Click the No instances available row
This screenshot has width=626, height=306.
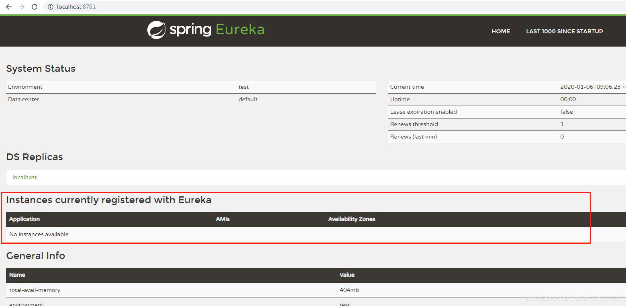tap(39, 234)
